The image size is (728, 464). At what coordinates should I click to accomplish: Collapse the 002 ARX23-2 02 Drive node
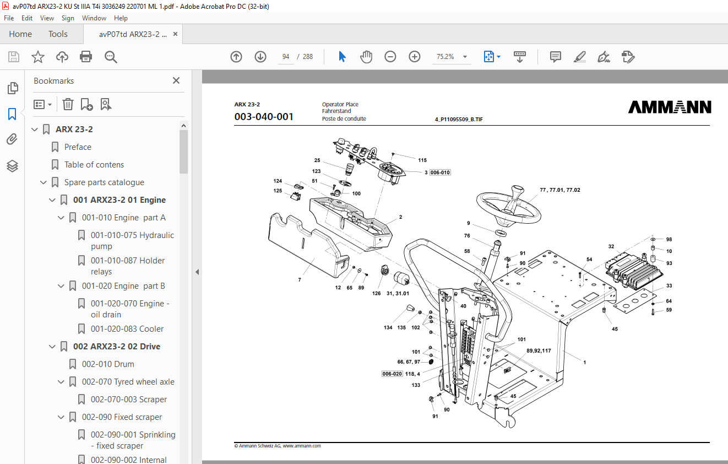click(x=53, y=347)
